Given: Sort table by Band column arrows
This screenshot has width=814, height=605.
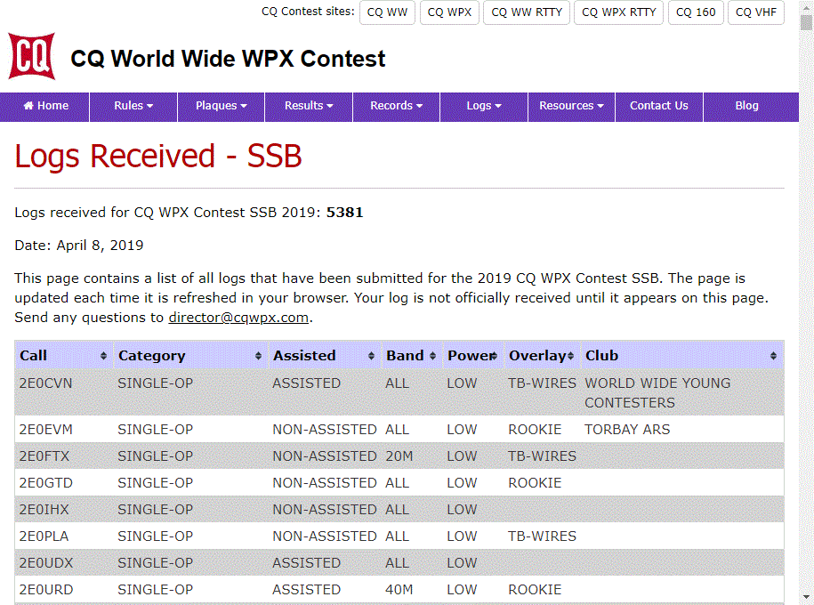Looking at the screenshot, I should click(432, 356).
